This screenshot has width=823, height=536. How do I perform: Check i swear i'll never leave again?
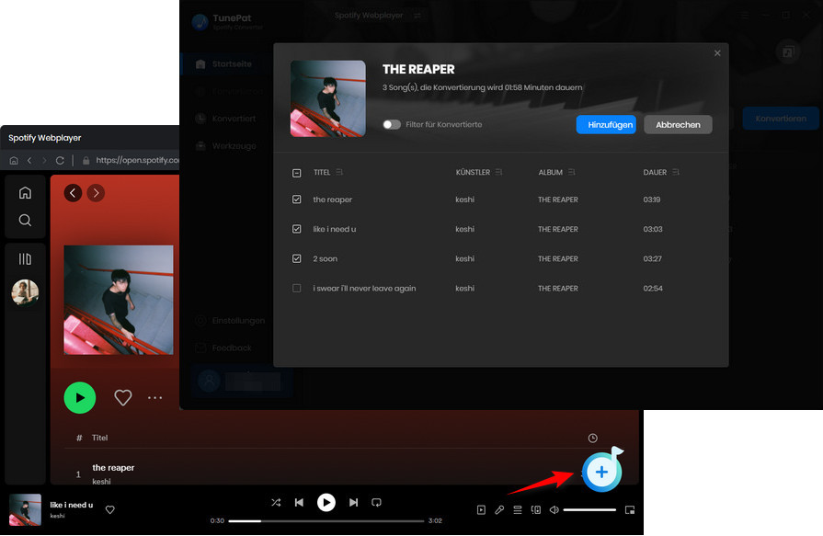coord(296,288)
